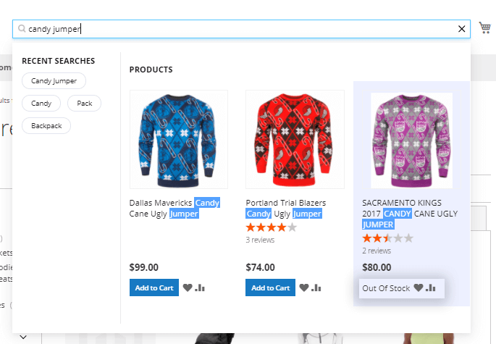The width and height of the screenshot is (496, 344).
Task: Compare the Sacramento Kings jumper
Action: (431, 288)
